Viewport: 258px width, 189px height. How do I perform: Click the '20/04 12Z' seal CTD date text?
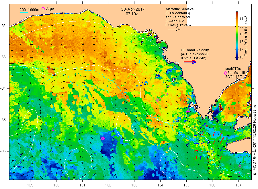pyautogui.click(x=234, y=77)
